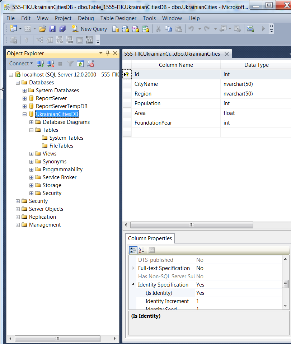Open the Connect dropdown in Object Explorer
This screenshot has height=344, width=291.
coord(21,64)
